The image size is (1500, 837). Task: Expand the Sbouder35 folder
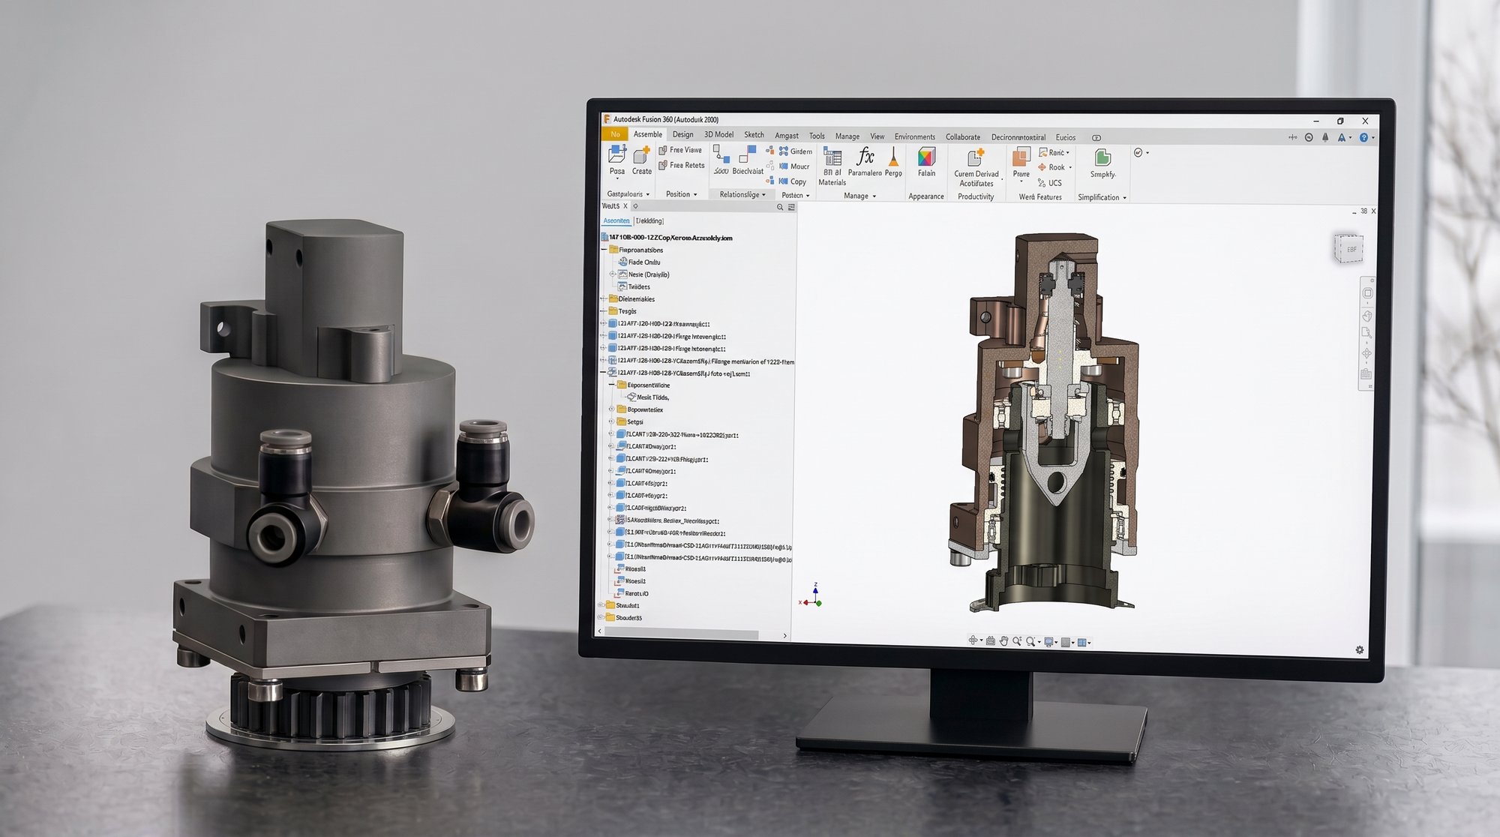tap(600, 617)
